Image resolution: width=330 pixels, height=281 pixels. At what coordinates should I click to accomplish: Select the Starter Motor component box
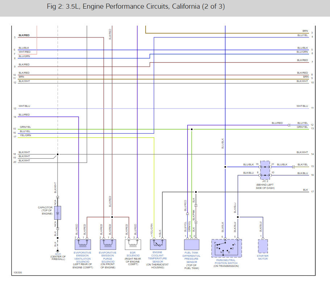point(263,246)
